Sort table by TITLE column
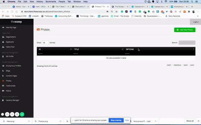 tap(98, 49)
